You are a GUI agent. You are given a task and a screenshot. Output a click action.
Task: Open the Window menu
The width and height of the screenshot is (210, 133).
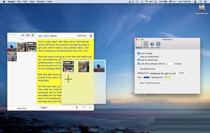tap(41, 2)
